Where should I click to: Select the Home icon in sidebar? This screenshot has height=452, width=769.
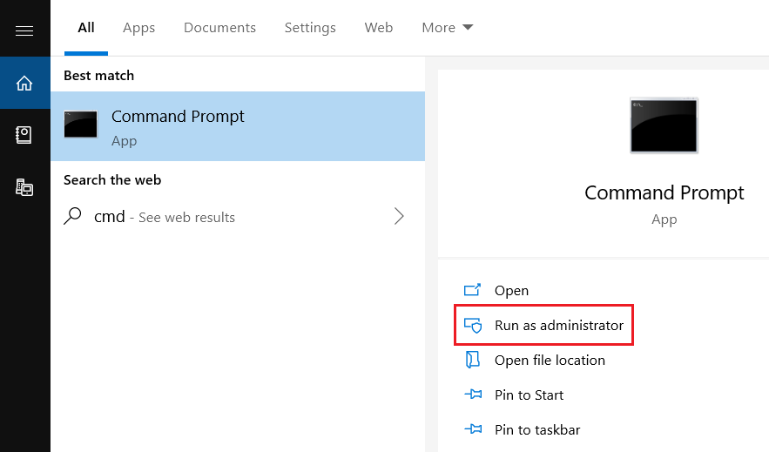24,83
